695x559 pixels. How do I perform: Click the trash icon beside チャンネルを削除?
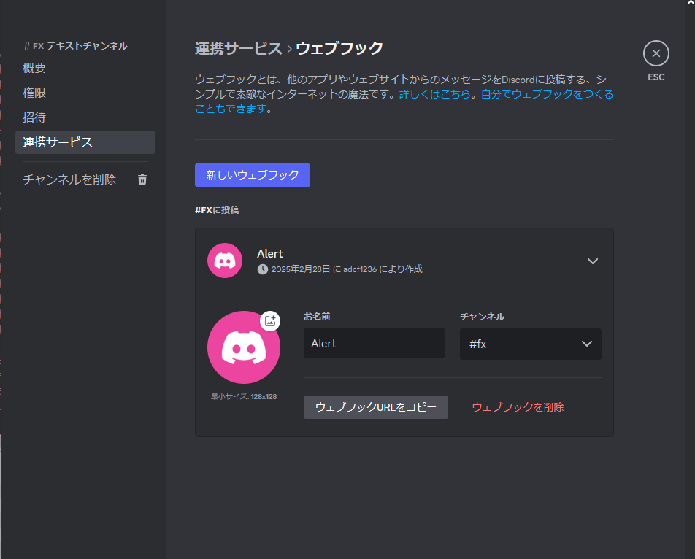tap(142, 180)
